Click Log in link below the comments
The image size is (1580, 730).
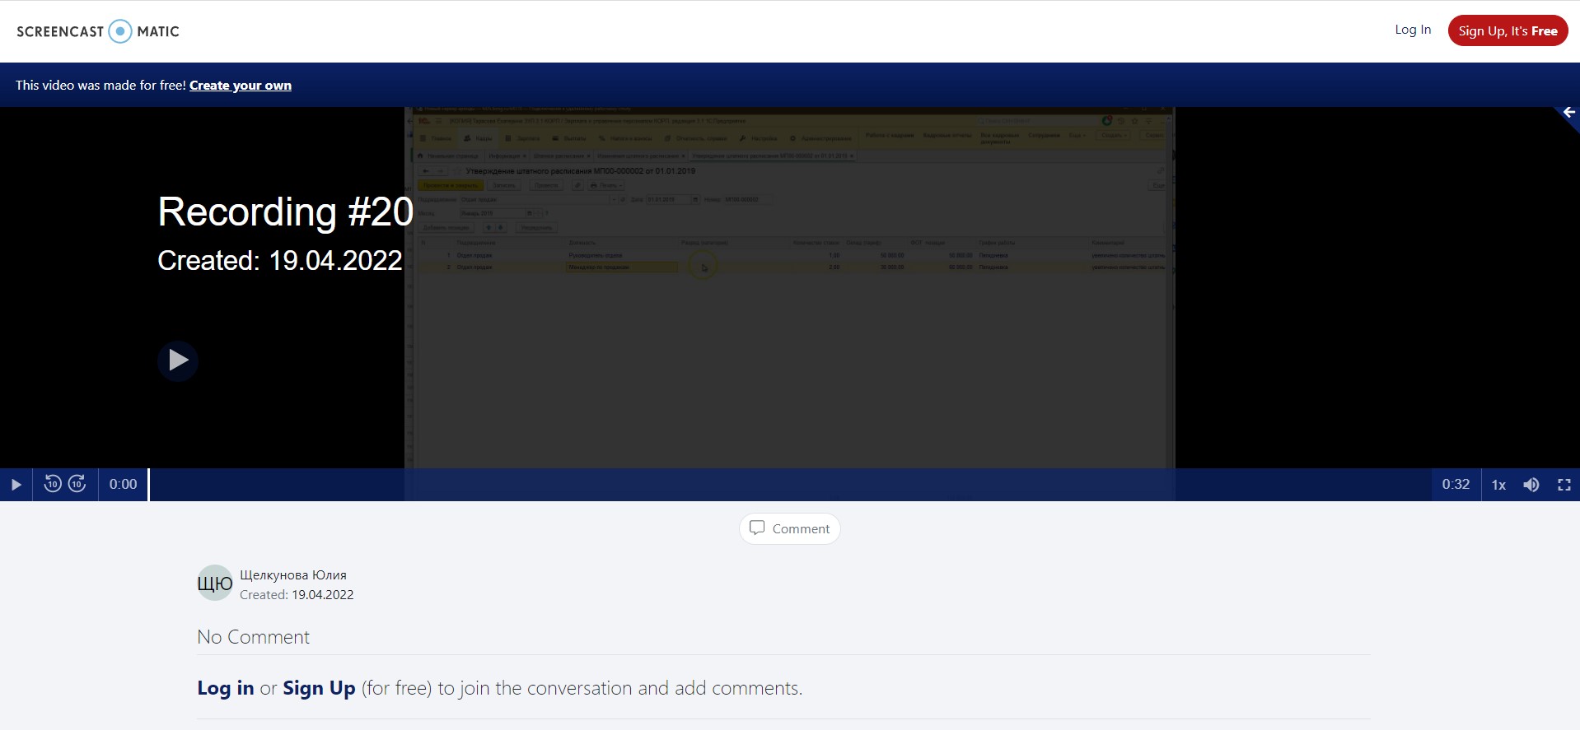click(x=225, y=688)
